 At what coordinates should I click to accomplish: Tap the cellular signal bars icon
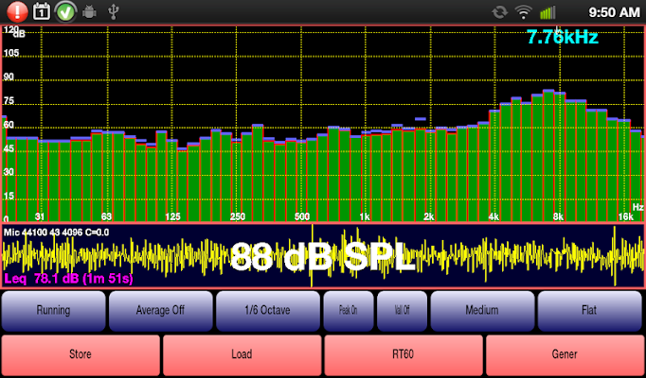[x=547, y=12]
